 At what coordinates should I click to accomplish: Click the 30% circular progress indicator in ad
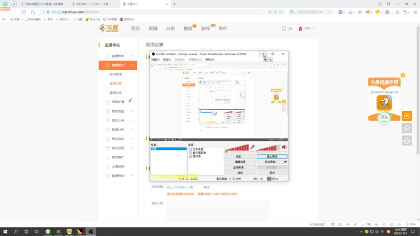(384, 118)
